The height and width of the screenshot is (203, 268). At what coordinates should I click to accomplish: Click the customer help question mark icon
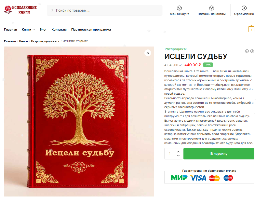tap(211, 8)
